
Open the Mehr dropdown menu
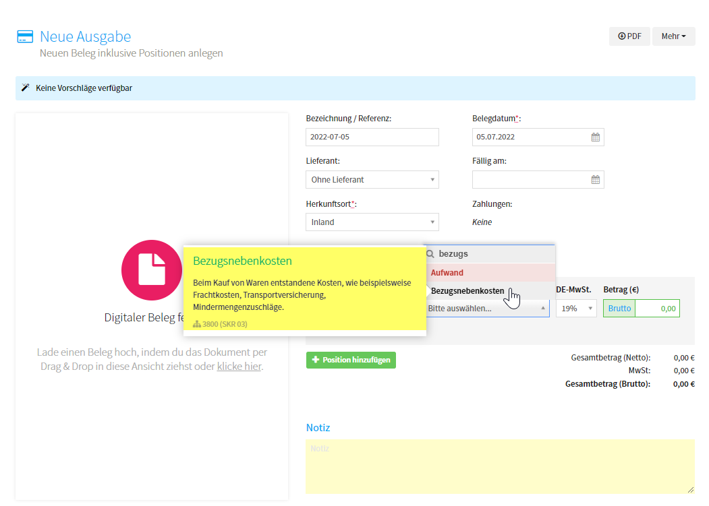[673, 36]
